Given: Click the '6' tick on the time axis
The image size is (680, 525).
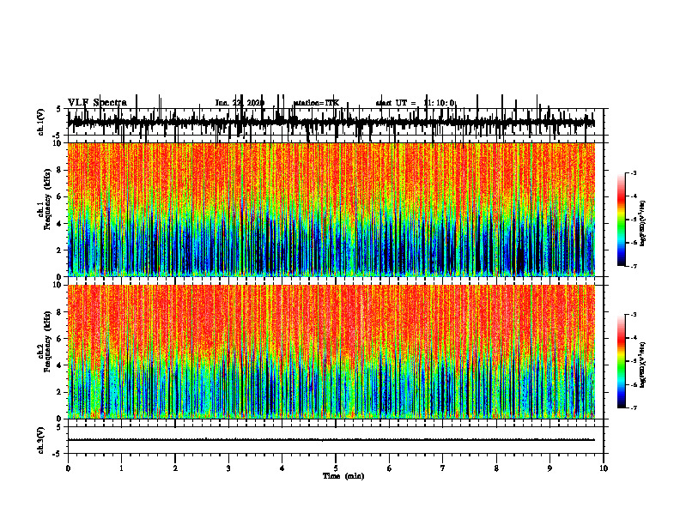Looking at the screenshot, I should 390,468.
